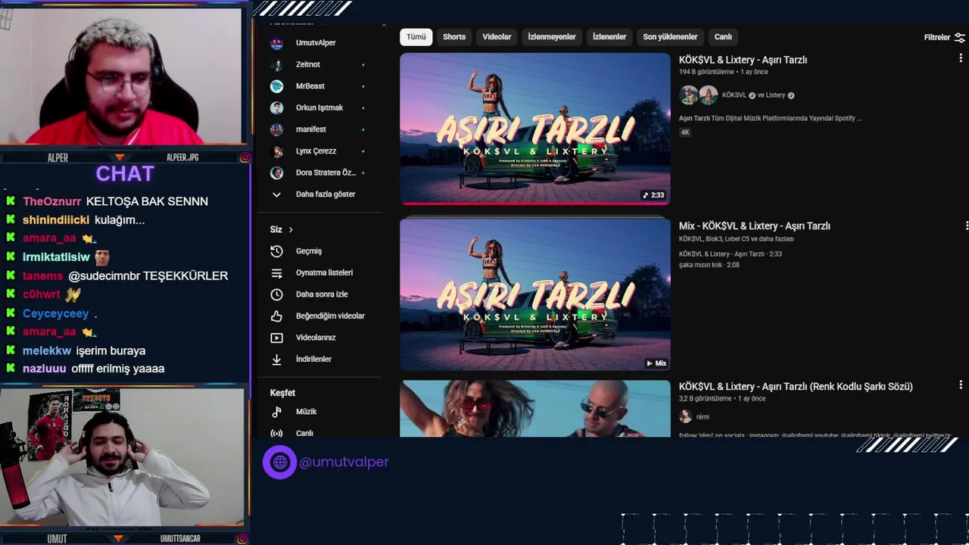Click the Müzik note icon

277,412
